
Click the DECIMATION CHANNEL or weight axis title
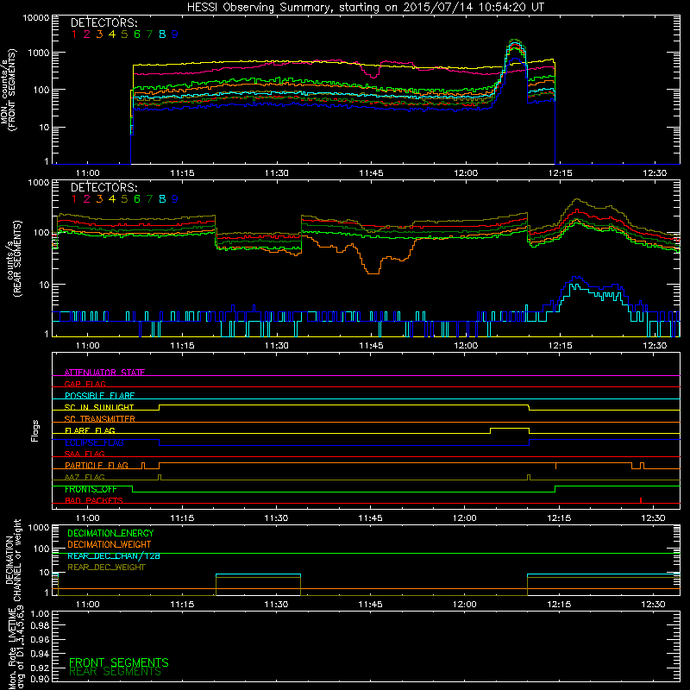pos(13,561)
